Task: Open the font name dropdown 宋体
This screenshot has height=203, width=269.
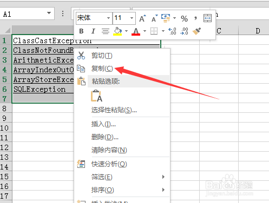Action: click(x=108, y=18)
